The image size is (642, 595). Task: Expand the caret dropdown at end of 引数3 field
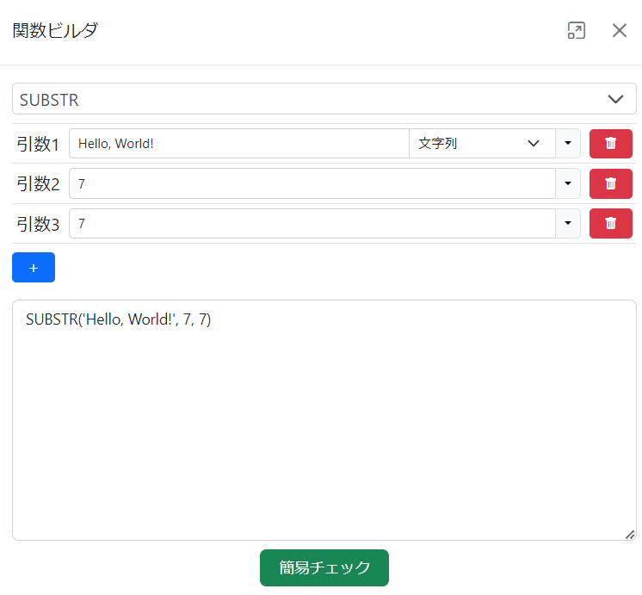pos(568,223)
